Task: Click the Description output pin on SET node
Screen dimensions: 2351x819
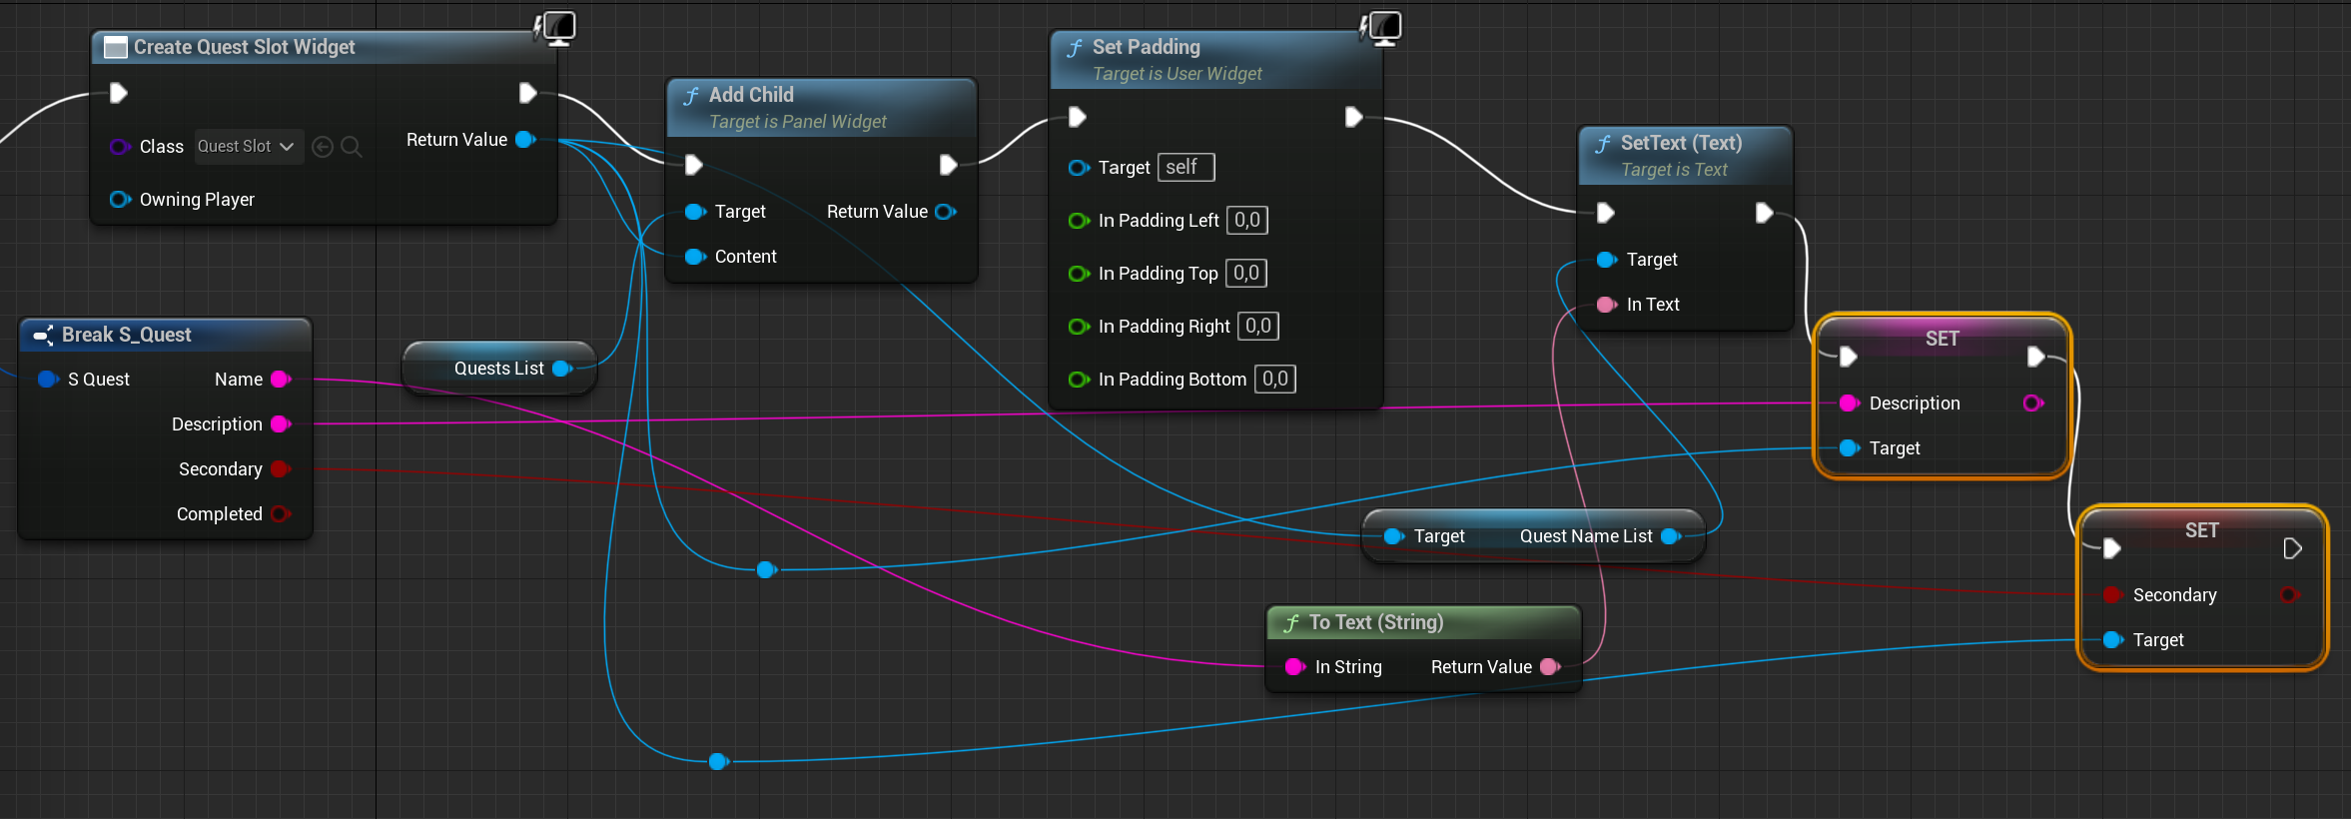Action: [2033, 404]
